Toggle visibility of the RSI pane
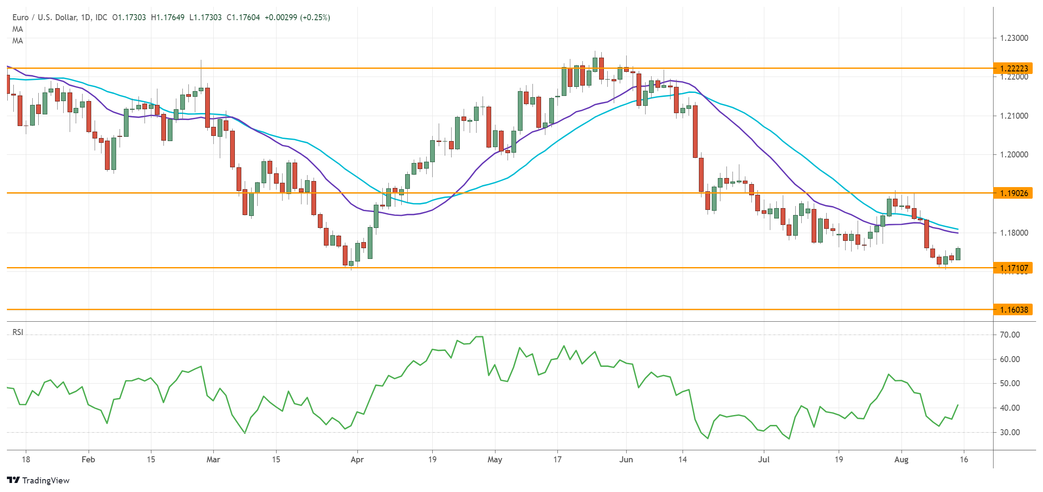This screenshot has width=1043, height=492. tap(18, 332)
